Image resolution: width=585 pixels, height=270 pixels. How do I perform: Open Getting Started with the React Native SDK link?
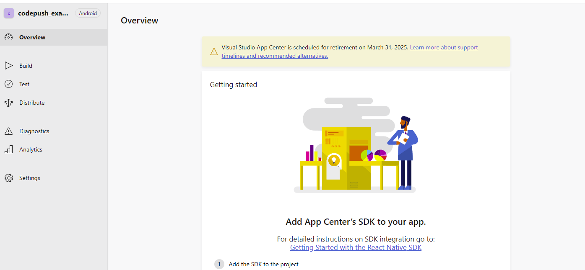click(356, 247)
